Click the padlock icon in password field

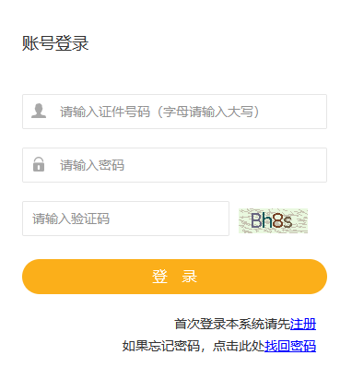[39, 164]
